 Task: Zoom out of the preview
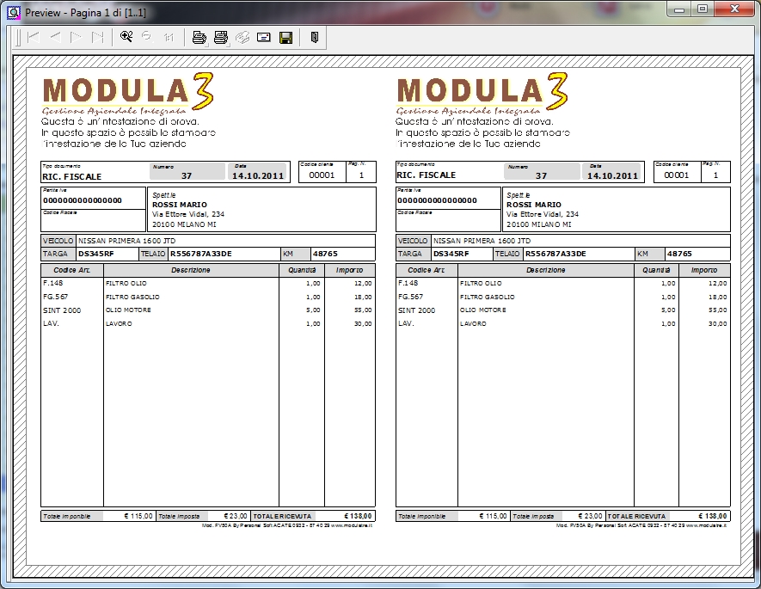(146, 37)
